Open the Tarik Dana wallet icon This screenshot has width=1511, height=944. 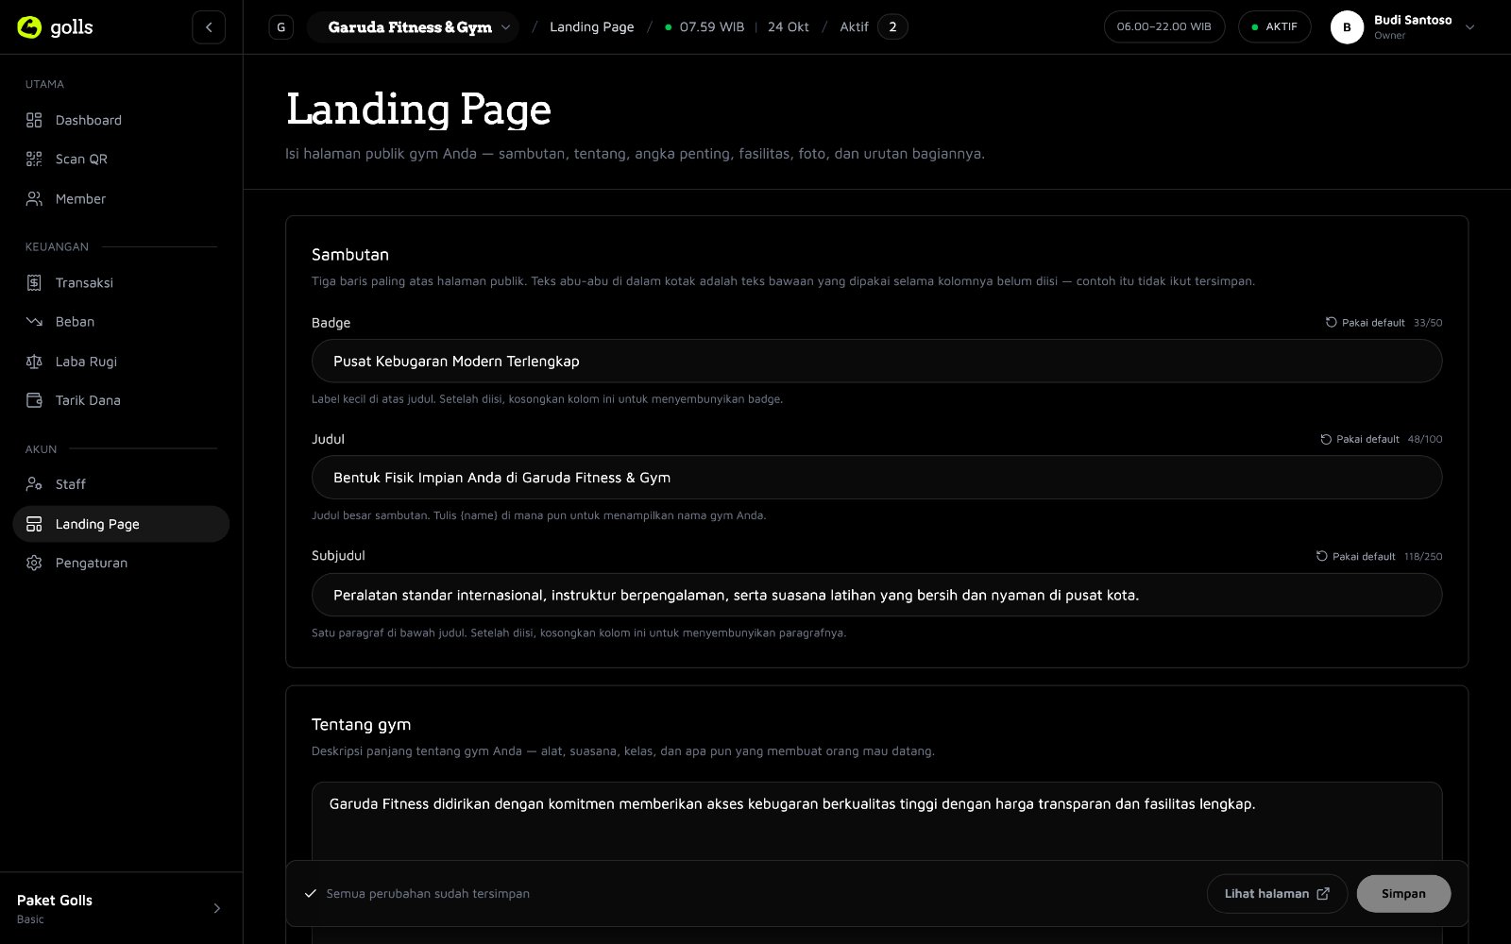(34, 400)
